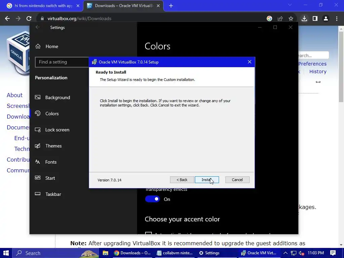
Task: Click the Lock screen icon in sidebar
Action: tap(38, 130)
